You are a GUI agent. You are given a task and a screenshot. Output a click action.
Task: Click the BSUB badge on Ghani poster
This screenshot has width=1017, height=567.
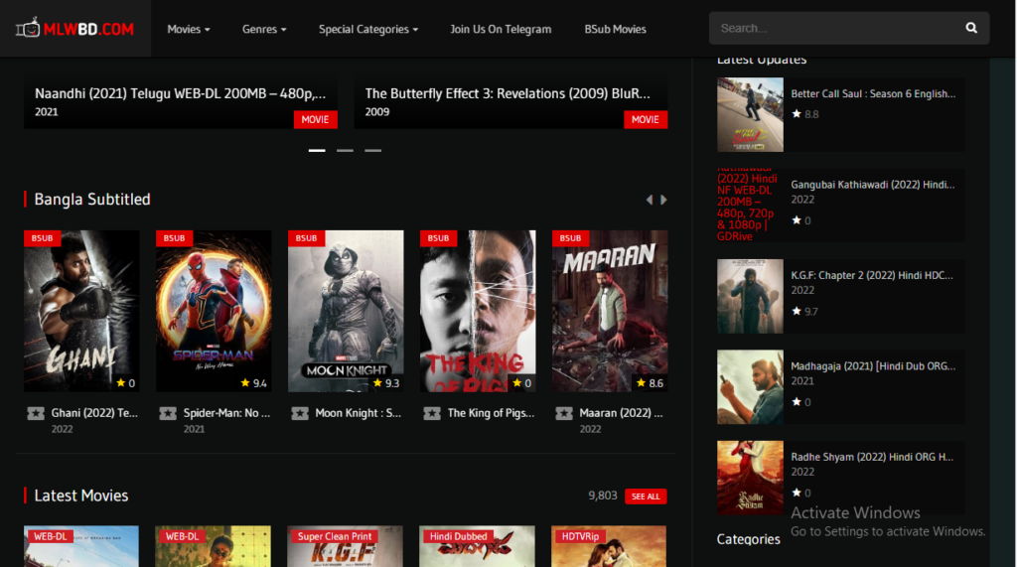click(42, 238)
